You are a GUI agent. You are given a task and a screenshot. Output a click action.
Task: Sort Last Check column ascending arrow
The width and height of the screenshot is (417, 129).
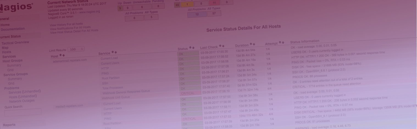(220, 46)
